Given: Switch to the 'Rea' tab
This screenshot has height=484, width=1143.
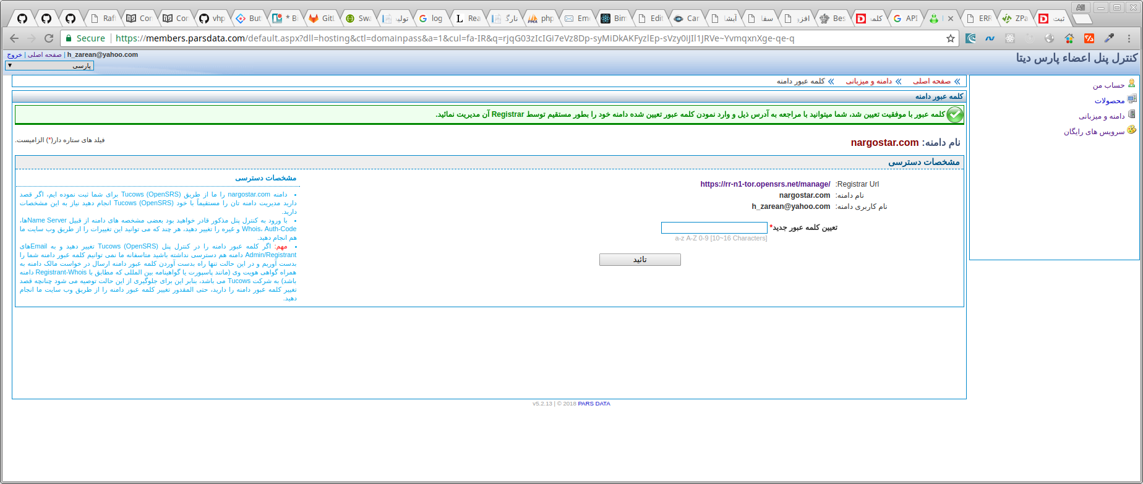Looking at the screenshot, I should coord(467,19).
